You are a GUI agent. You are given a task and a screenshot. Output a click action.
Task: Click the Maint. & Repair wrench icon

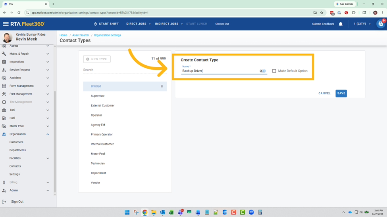point(4,54)
